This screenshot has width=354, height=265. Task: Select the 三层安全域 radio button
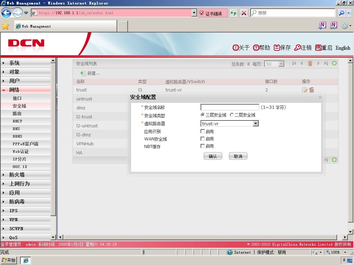(203, 115)
